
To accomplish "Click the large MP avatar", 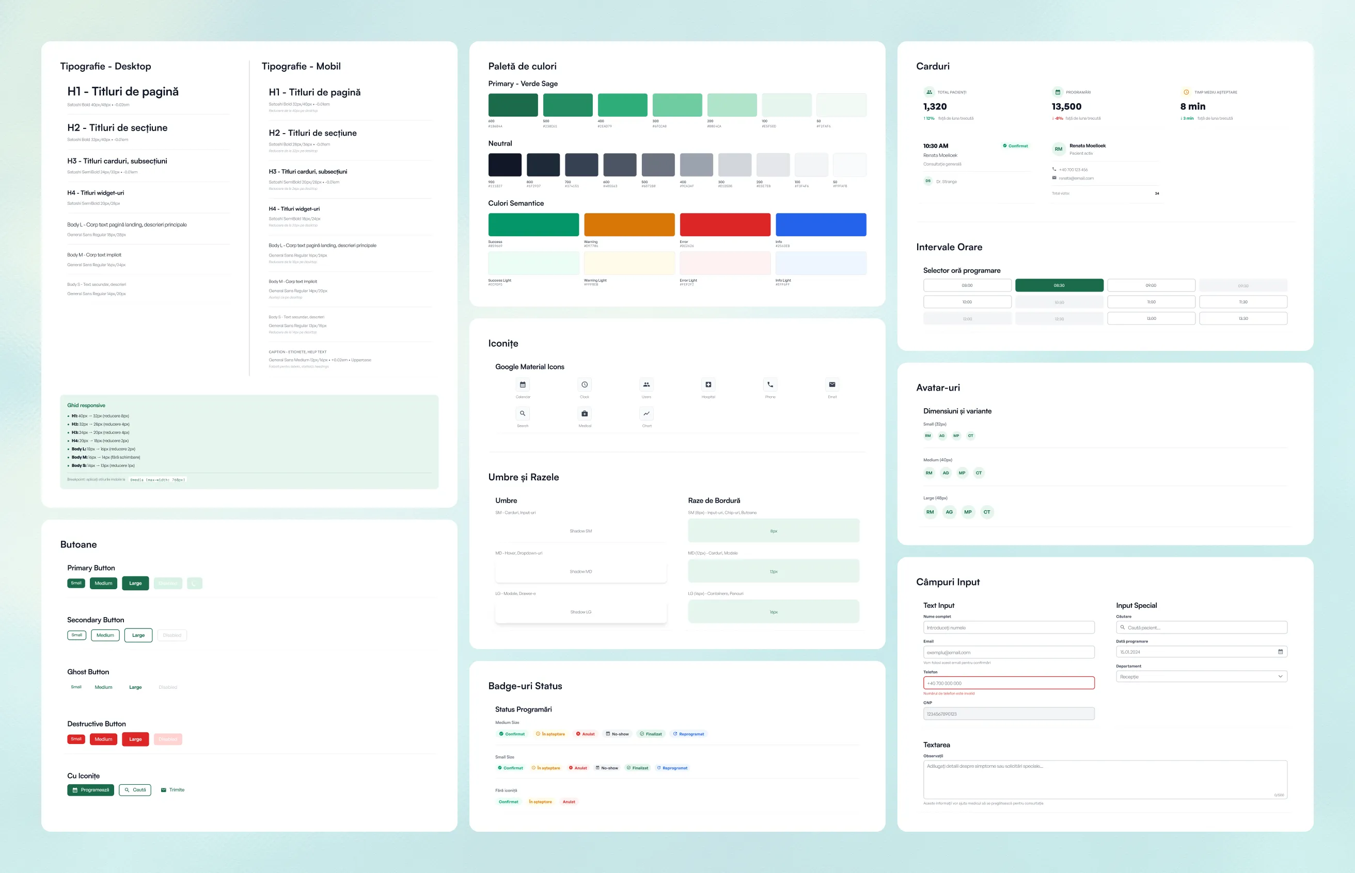I will click(x=968, y=512).
